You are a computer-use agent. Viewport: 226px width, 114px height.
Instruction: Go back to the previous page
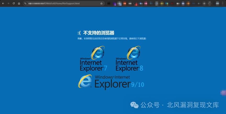(3, 3)
